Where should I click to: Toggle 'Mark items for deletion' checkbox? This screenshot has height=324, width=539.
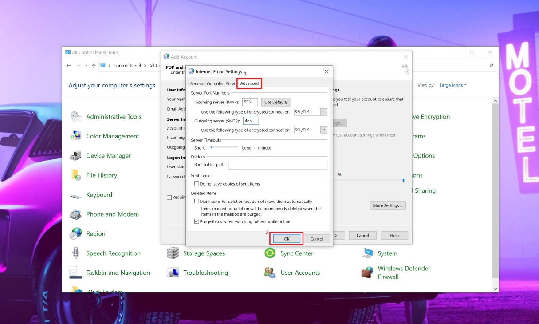(197, 202)
